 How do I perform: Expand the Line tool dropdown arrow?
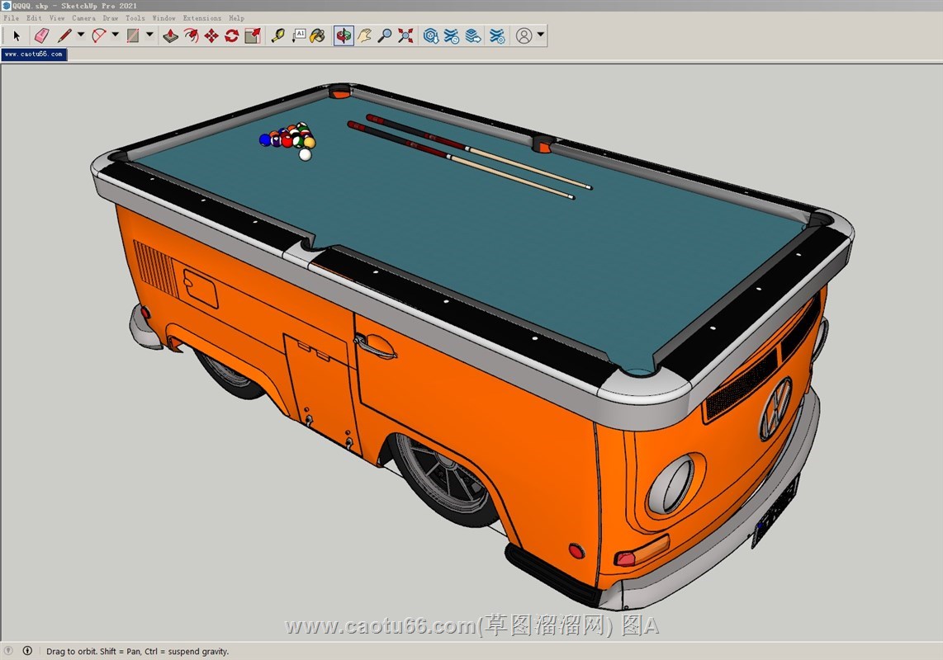coord(81,35)
